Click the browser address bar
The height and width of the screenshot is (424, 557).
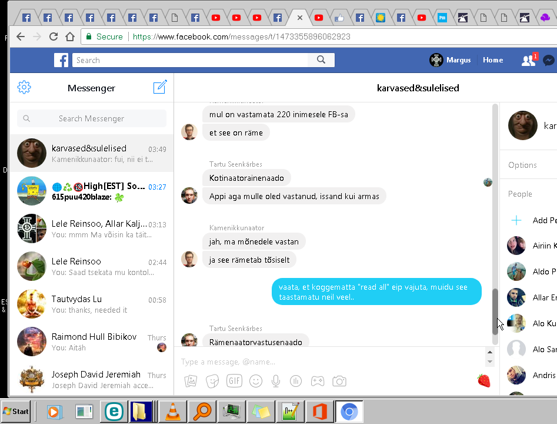tap(320, 37)
